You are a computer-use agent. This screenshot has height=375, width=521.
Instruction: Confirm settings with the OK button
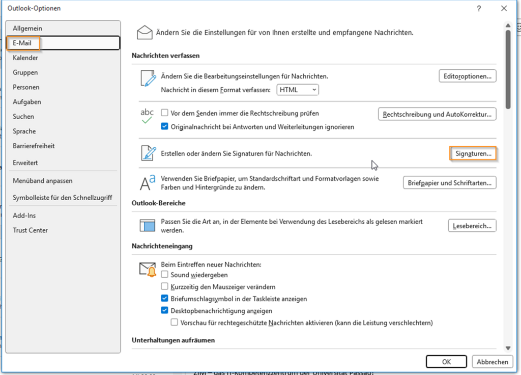click(446, 362)
